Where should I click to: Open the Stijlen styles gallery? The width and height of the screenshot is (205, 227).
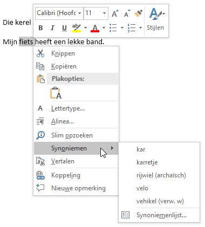coord(155,20)
